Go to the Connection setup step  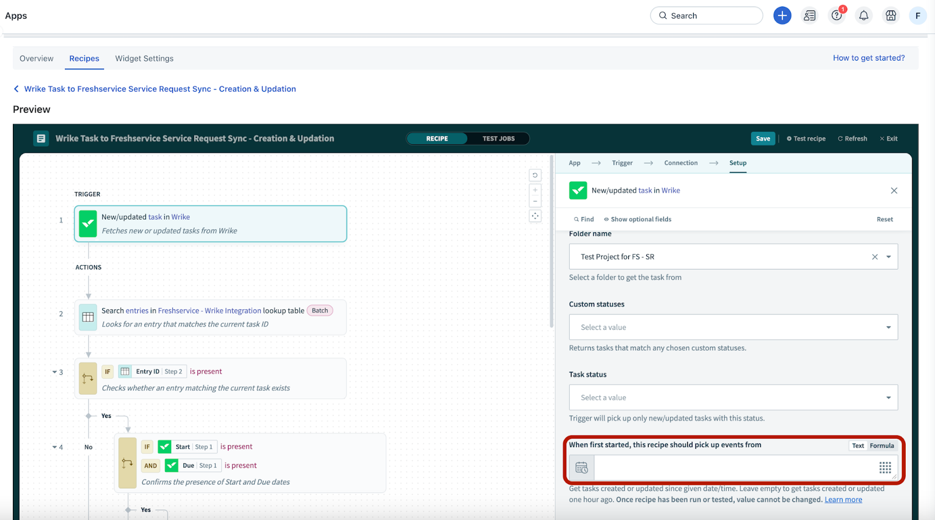pos(681,163)
